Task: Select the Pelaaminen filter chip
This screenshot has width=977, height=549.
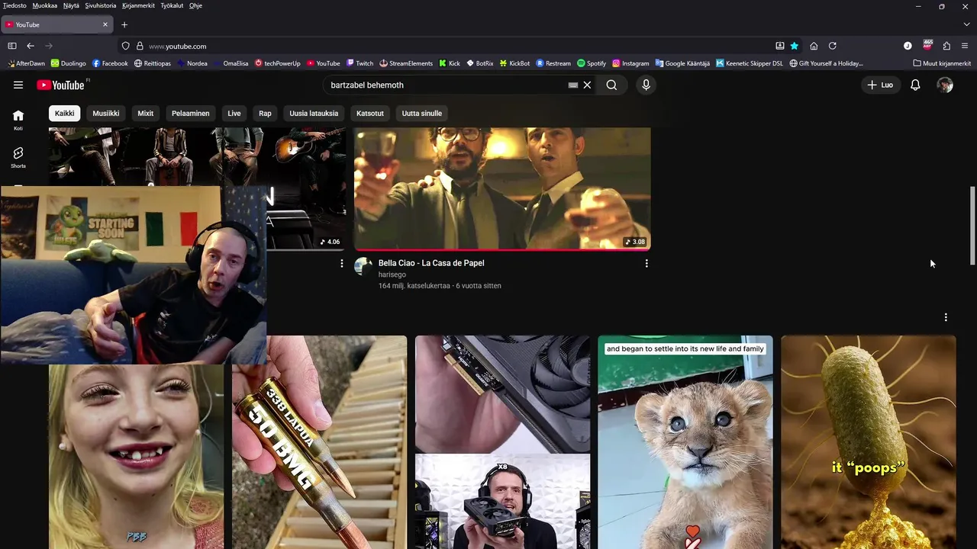Action: pos(191,114)
